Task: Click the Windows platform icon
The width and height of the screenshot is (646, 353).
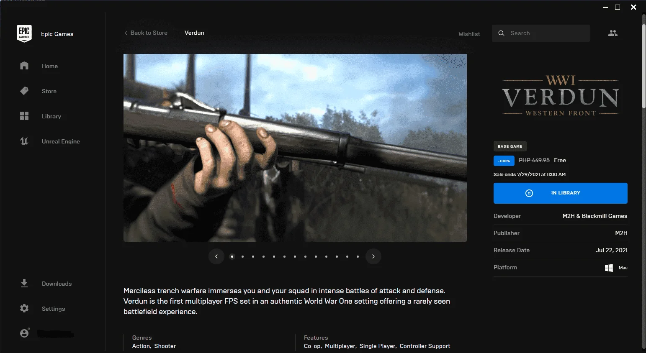Action: (x=609, y=268)
